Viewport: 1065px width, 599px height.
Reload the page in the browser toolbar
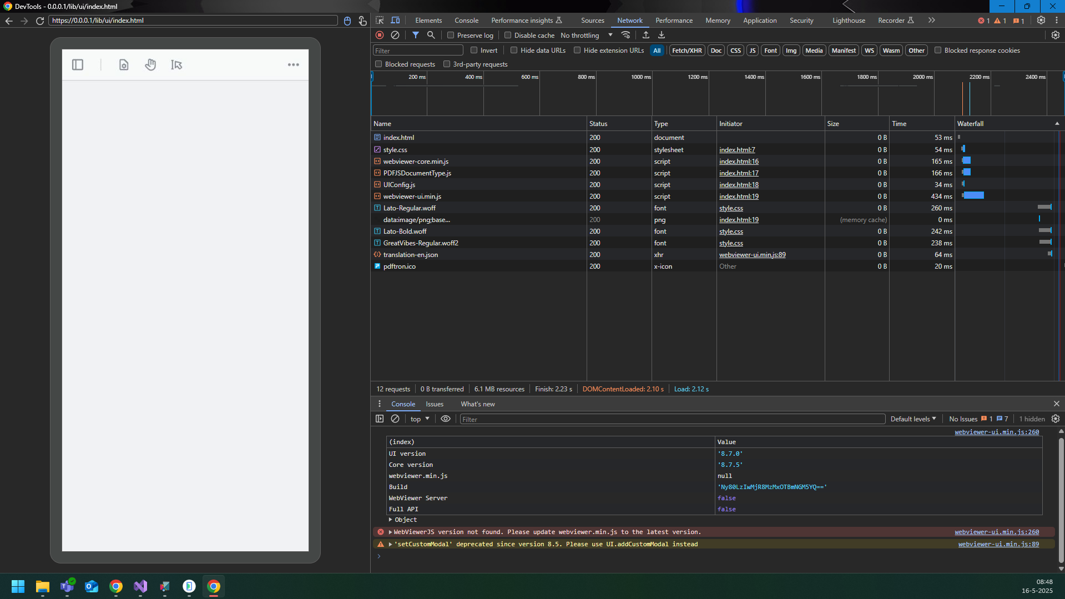40,21
